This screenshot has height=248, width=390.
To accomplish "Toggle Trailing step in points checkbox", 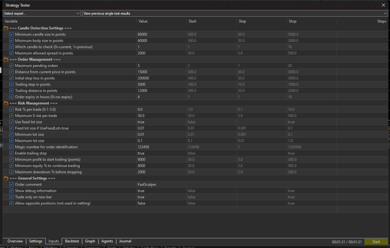I will pos(12,84).
